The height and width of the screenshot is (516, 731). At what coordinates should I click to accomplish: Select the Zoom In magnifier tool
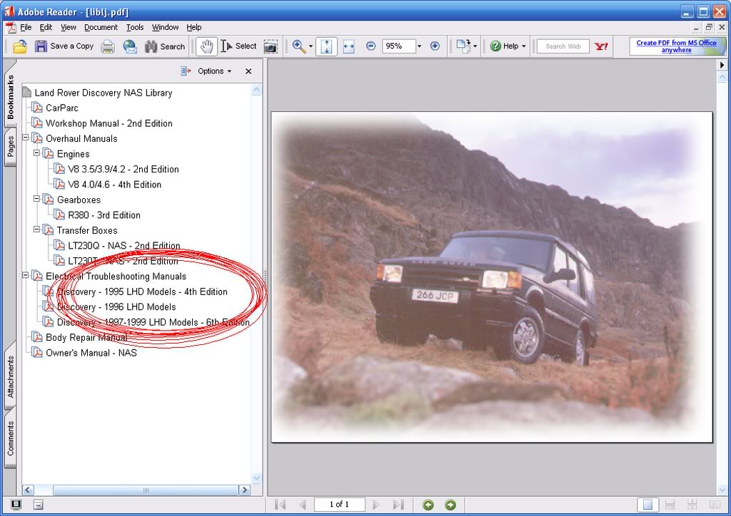[x=298, y=46]
